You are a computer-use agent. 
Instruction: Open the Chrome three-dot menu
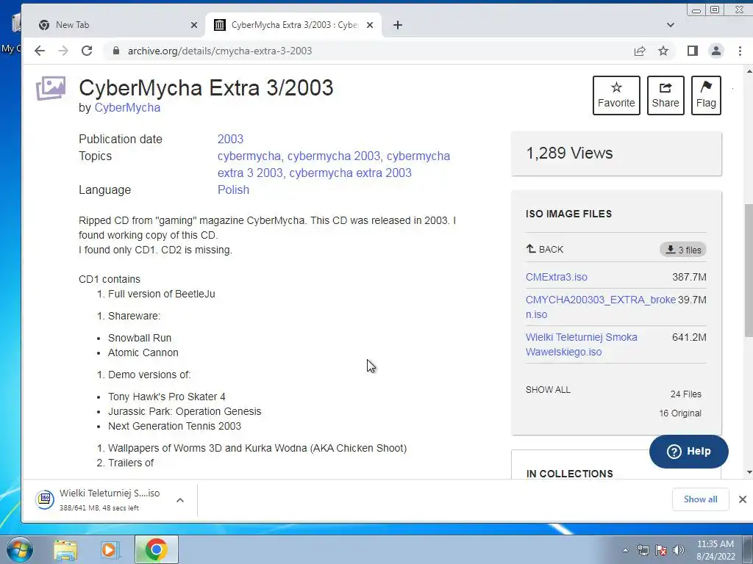click(x=740, y=51)
